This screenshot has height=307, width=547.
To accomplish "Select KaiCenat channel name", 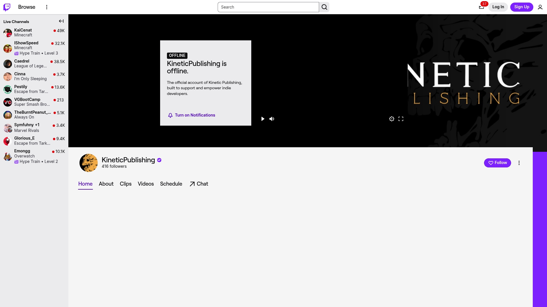I will click(23, 30).
